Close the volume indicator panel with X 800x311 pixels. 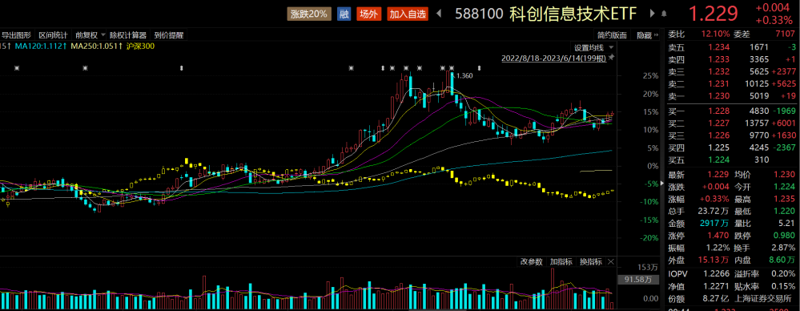[x=611, y=262]
